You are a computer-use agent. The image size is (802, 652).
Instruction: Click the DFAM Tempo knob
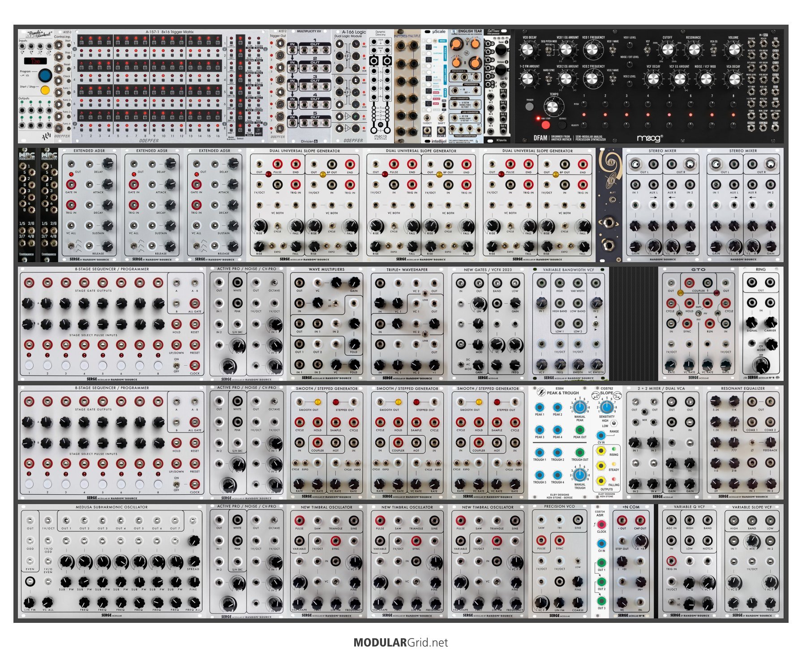(x=553, y=107)
